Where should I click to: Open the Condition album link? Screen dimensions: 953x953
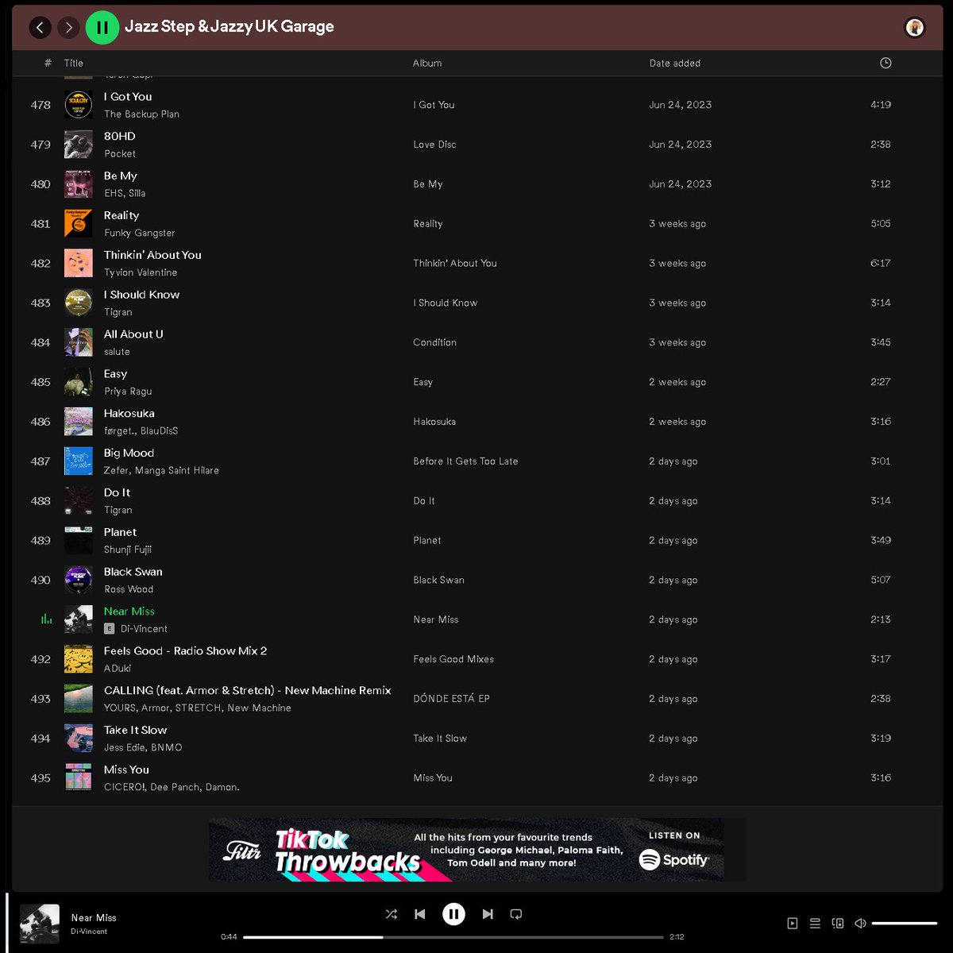[434, 342]
